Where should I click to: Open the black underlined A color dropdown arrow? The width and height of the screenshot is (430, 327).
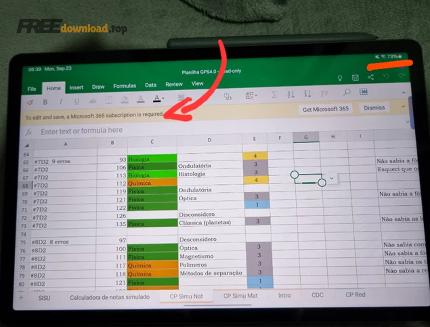(163, 98)
